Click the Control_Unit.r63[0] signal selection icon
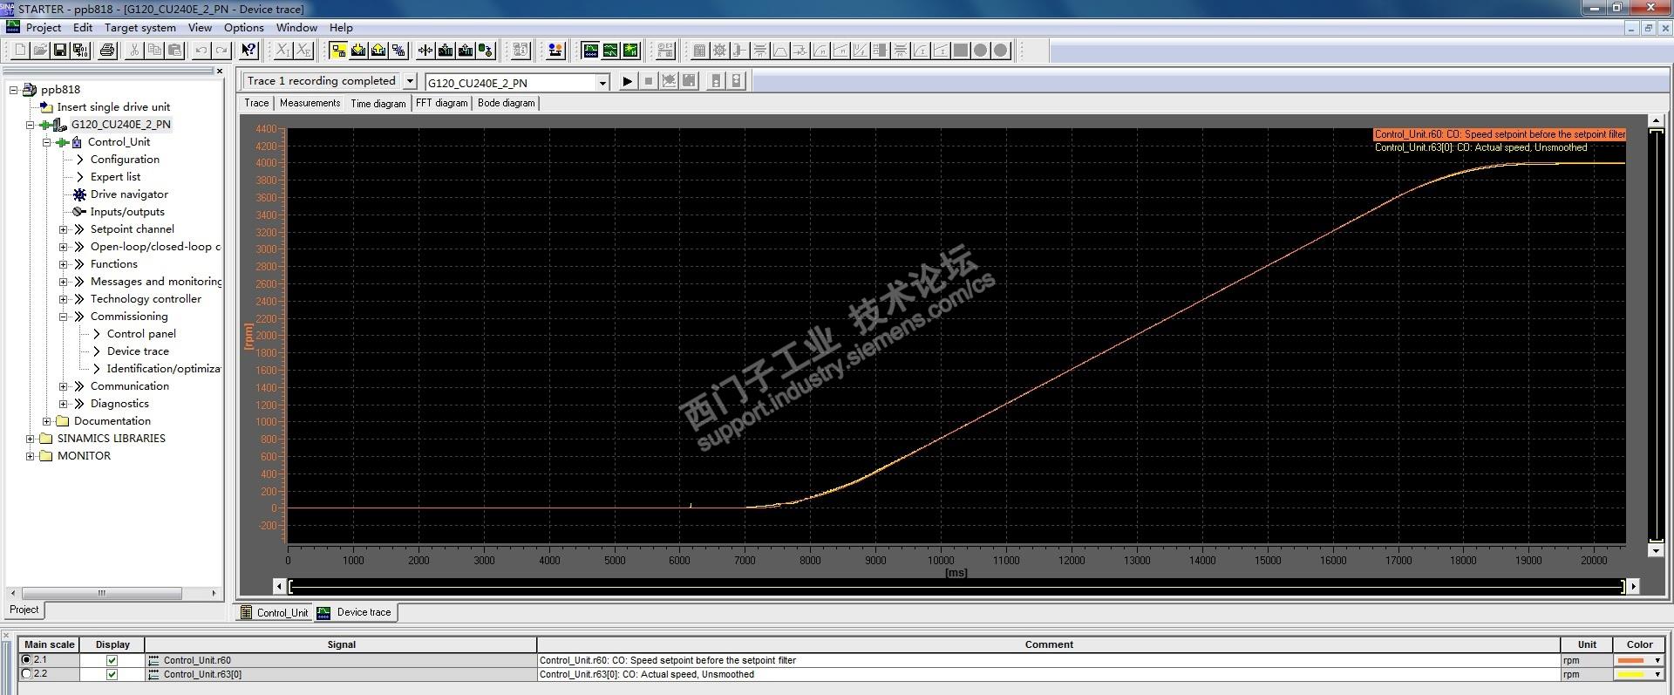Screen dimensions: 1674x695 coord(154,675)
